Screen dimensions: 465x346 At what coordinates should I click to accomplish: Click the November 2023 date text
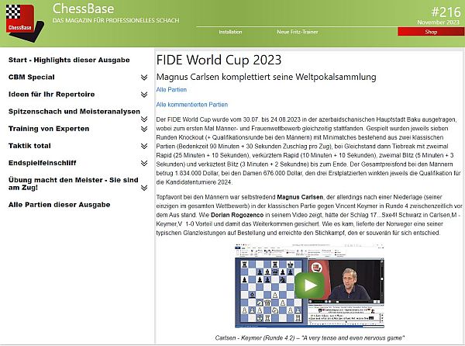coord(438,22)
